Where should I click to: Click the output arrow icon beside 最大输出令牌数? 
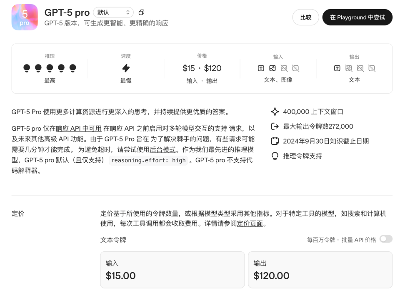click(x=275, y=126)
